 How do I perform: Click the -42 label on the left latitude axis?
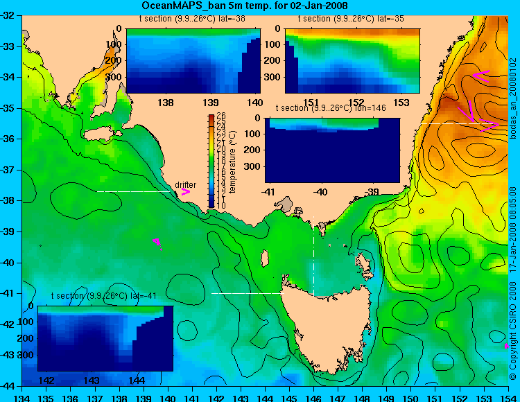coord(8,324)
